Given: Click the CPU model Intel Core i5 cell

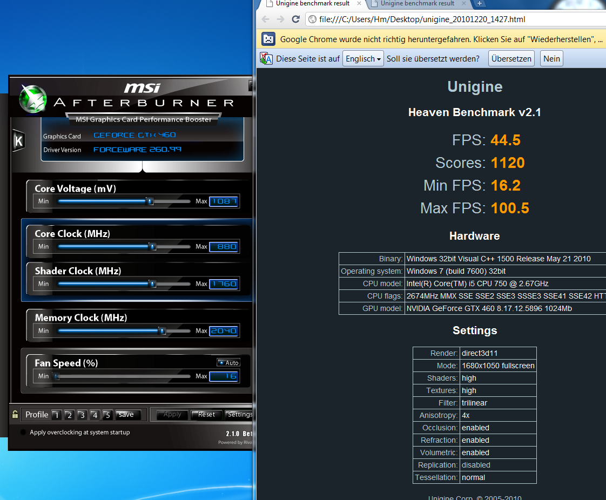Looking at the screenshot, I should (x=505, y=283).
